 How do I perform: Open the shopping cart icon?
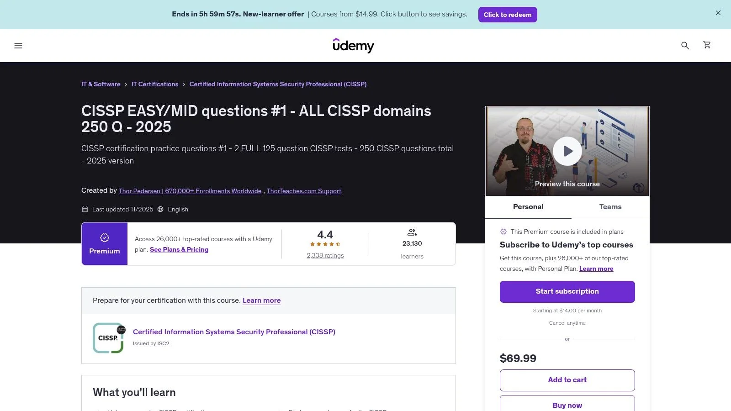click(707, 45)
